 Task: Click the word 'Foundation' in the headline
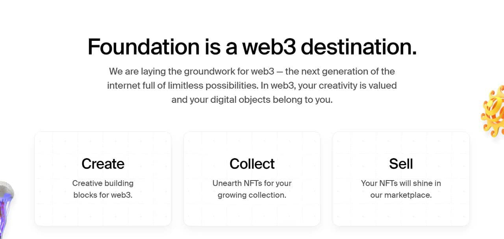[x=144, y=47]
